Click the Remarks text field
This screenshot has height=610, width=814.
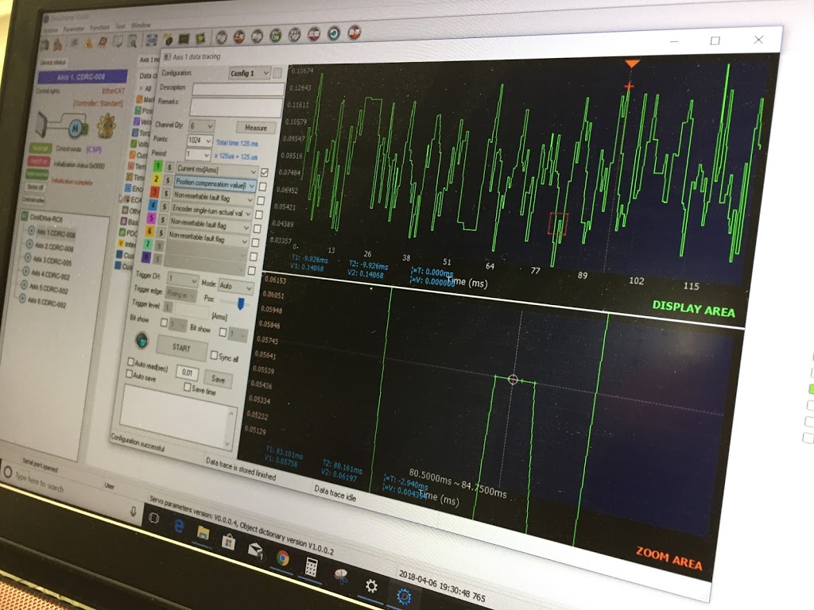[x=236, y=107]
